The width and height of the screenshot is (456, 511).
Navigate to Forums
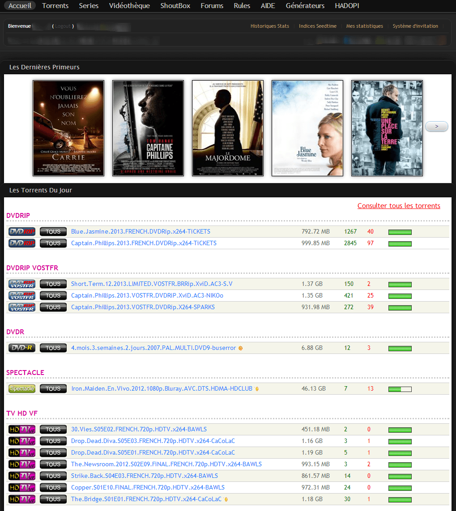point(212,5)
